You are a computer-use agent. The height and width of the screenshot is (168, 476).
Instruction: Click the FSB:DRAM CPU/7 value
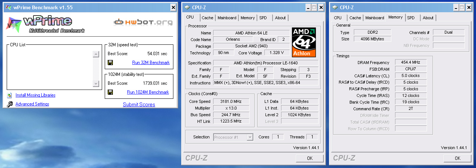(x=411, y=69)
